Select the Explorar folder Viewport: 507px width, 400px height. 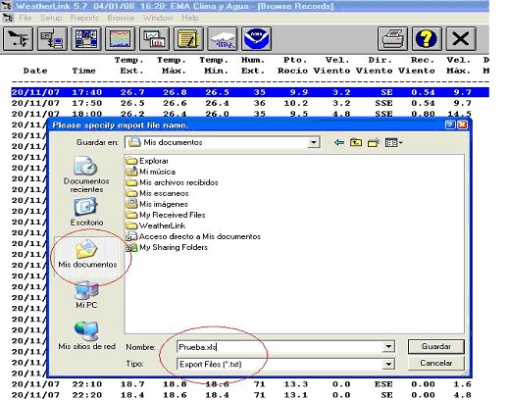point(147,161)
